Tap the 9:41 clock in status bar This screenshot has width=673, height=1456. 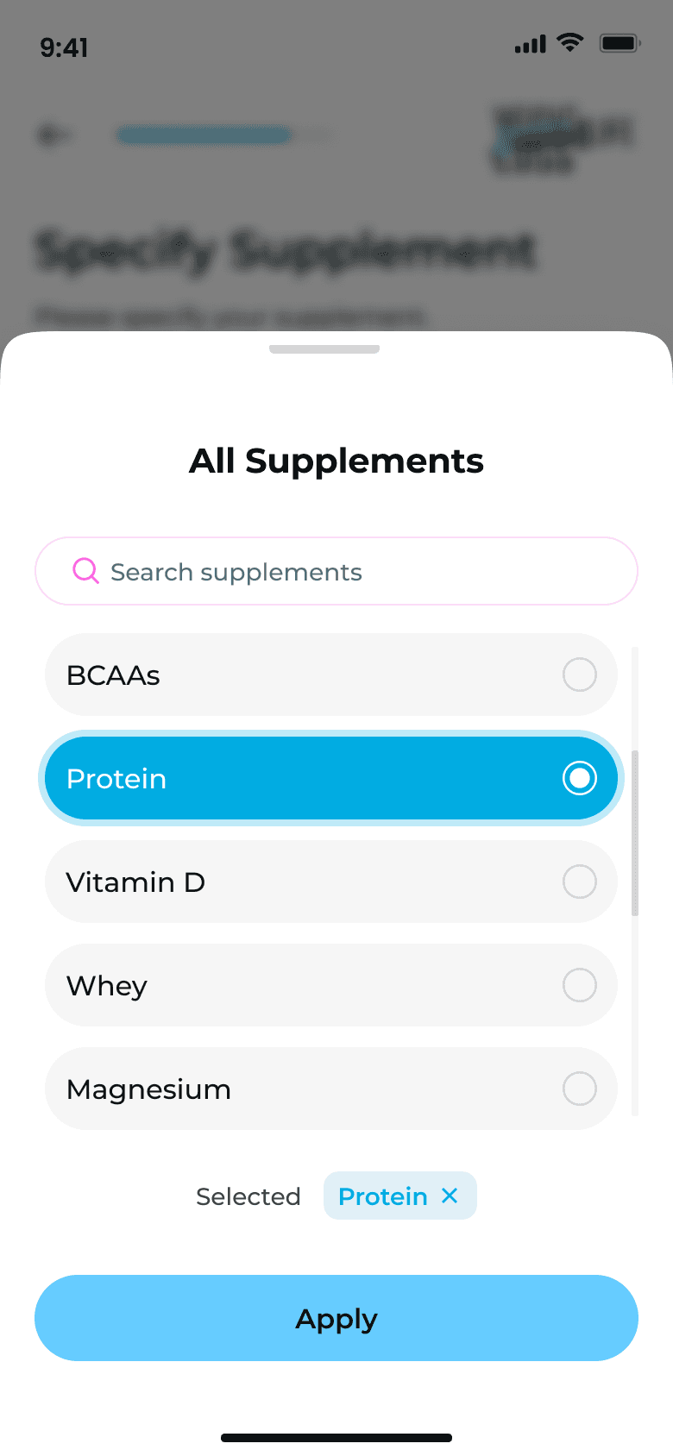click(64, 47)
